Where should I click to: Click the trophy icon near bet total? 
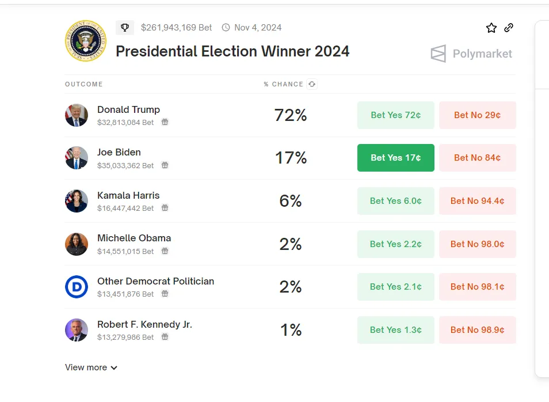(x=125, y=28)
